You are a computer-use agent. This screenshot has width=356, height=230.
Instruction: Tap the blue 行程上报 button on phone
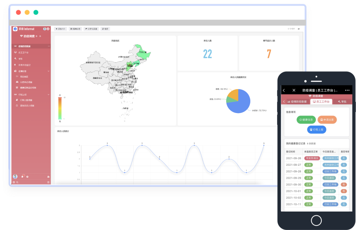(316, 129)
